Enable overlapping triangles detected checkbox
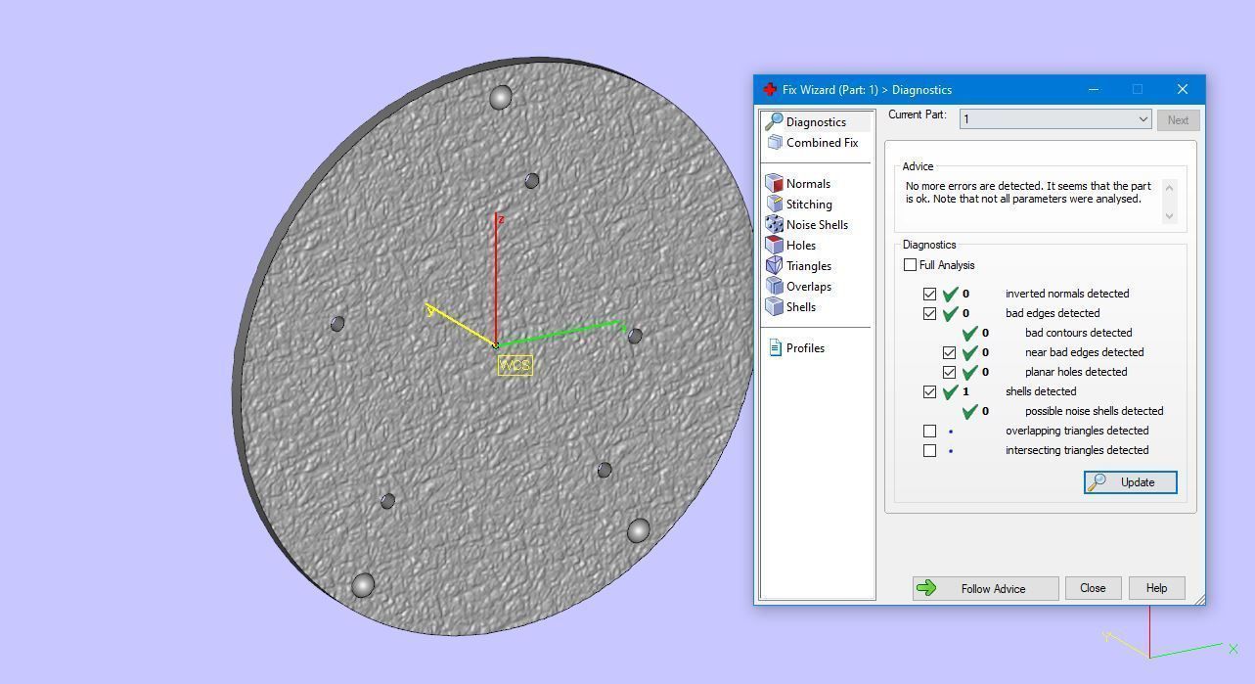 pyautogui.click(x=929, y=431)
